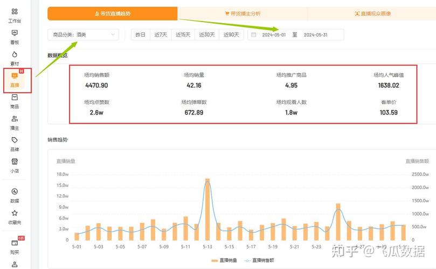Select the 近30天 date range button
The width and height of the screenshot is (436, 269).
[x=207, y=34]
